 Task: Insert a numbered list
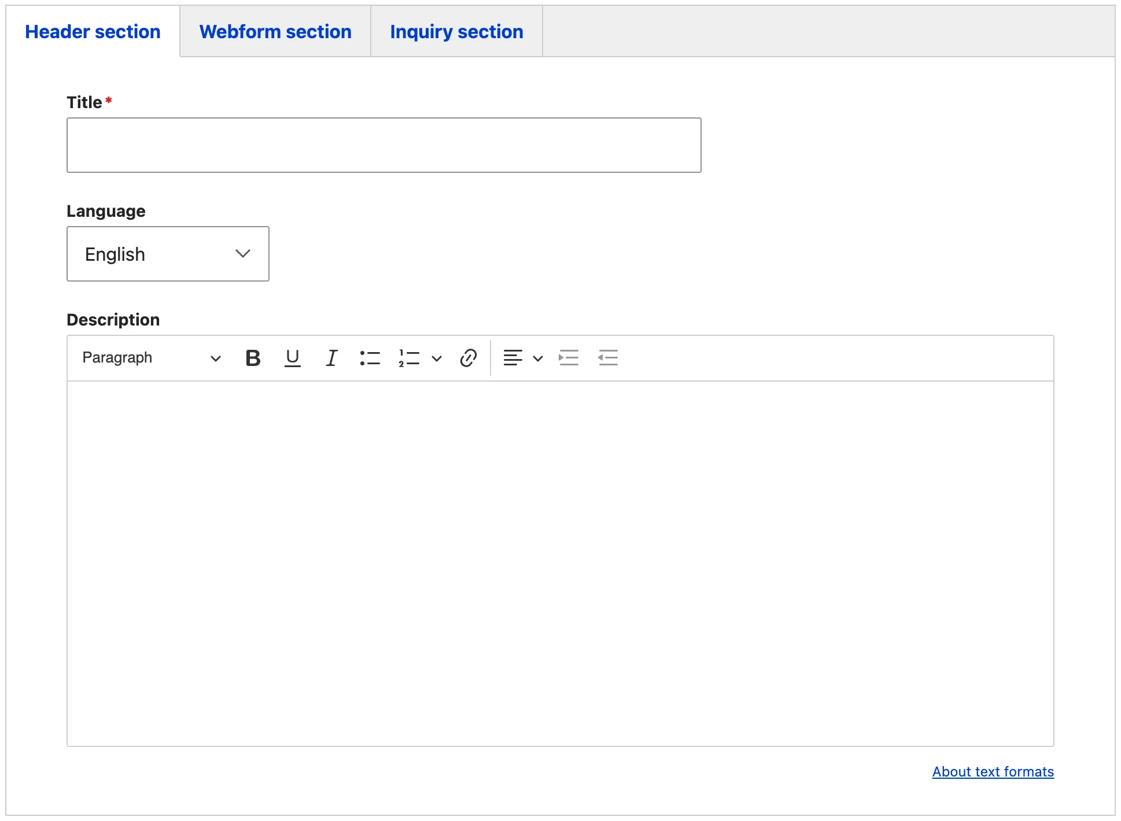[x=409, y=358]
